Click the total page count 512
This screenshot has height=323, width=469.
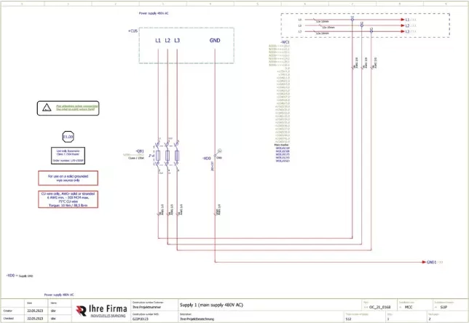pyautogui.click(x=348, y=319)
